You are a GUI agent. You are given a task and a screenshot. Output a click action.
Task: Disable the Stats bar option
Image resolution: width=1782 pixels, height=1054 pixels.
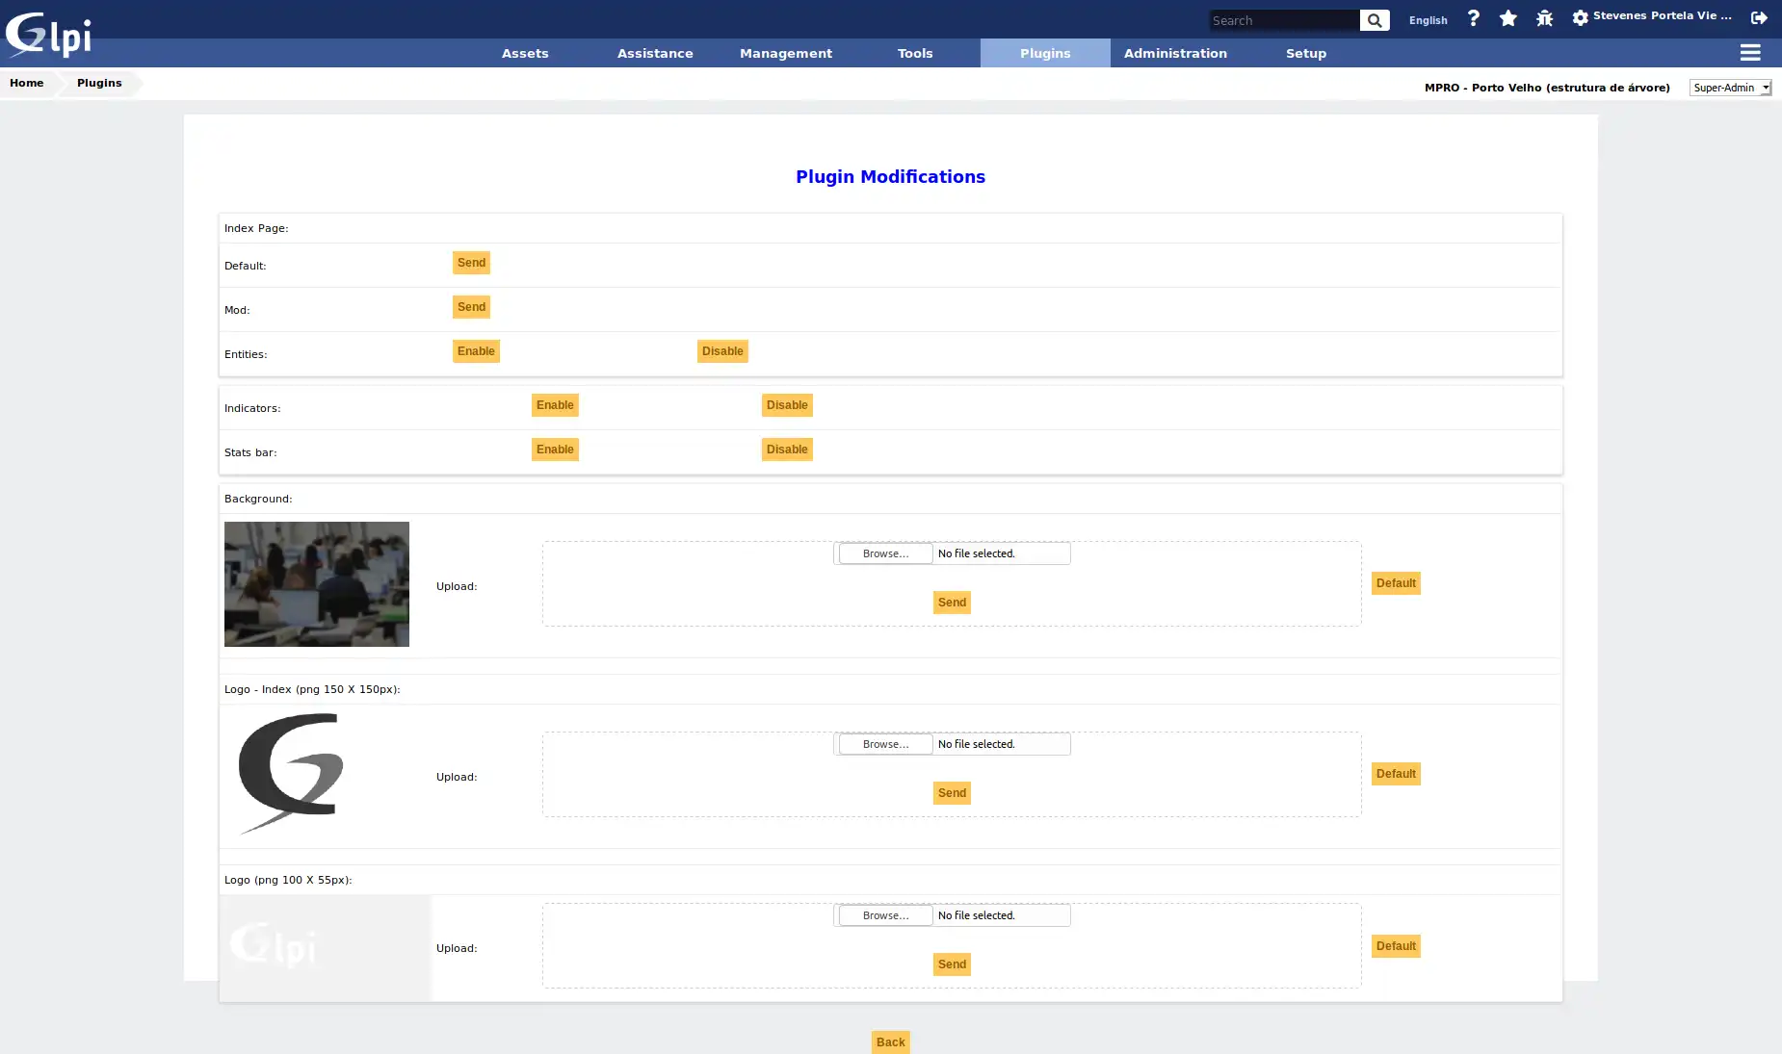[787, 450]
